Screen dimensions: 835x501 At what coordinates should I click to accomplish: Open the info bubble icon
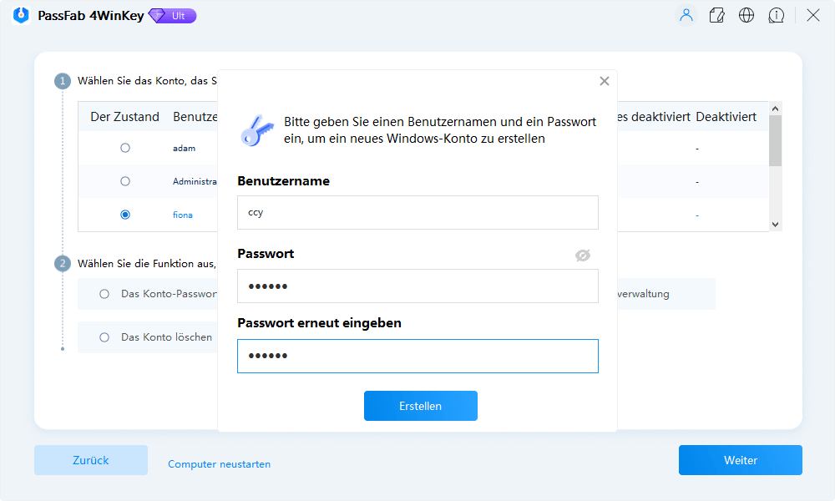coord(777,15)
